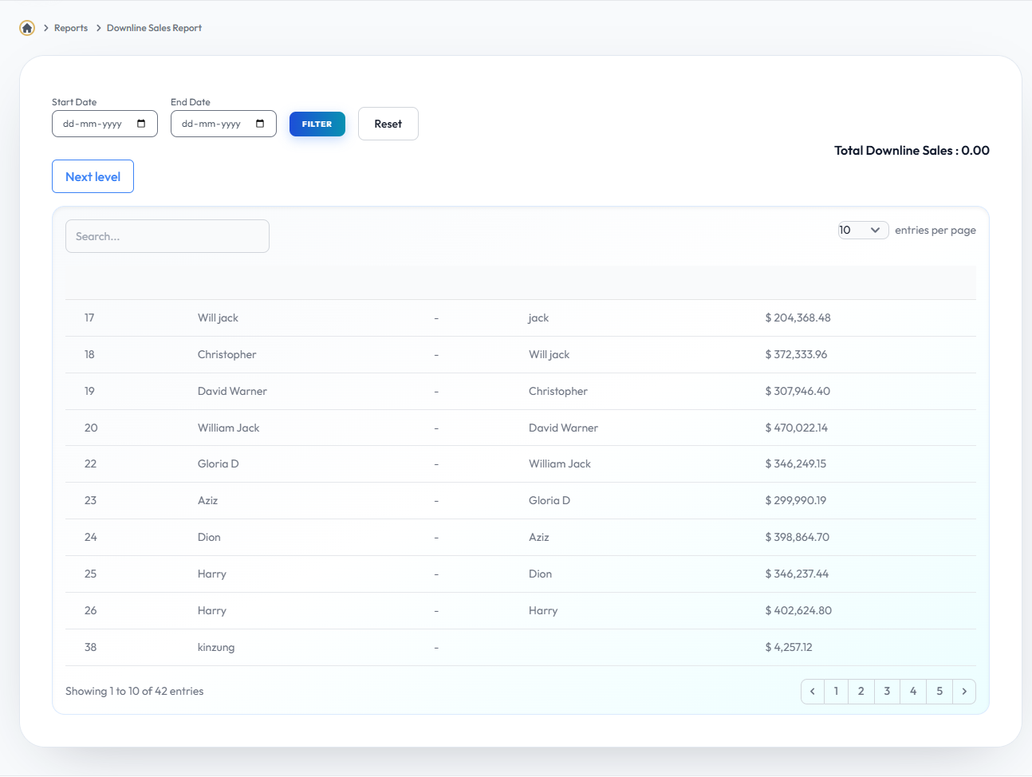This screenshot has height=777, width=1032.
Task: Click amount $ 346,237.44
Action: (797, 574)
